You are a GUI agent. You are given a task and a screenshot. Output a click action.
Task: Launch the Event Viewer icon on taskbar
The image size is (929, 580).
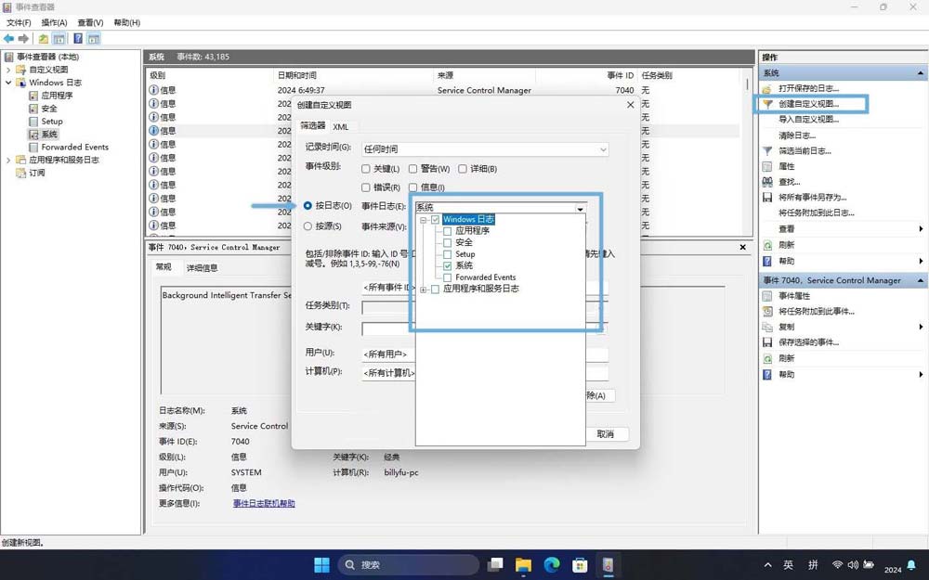(608, 563)
